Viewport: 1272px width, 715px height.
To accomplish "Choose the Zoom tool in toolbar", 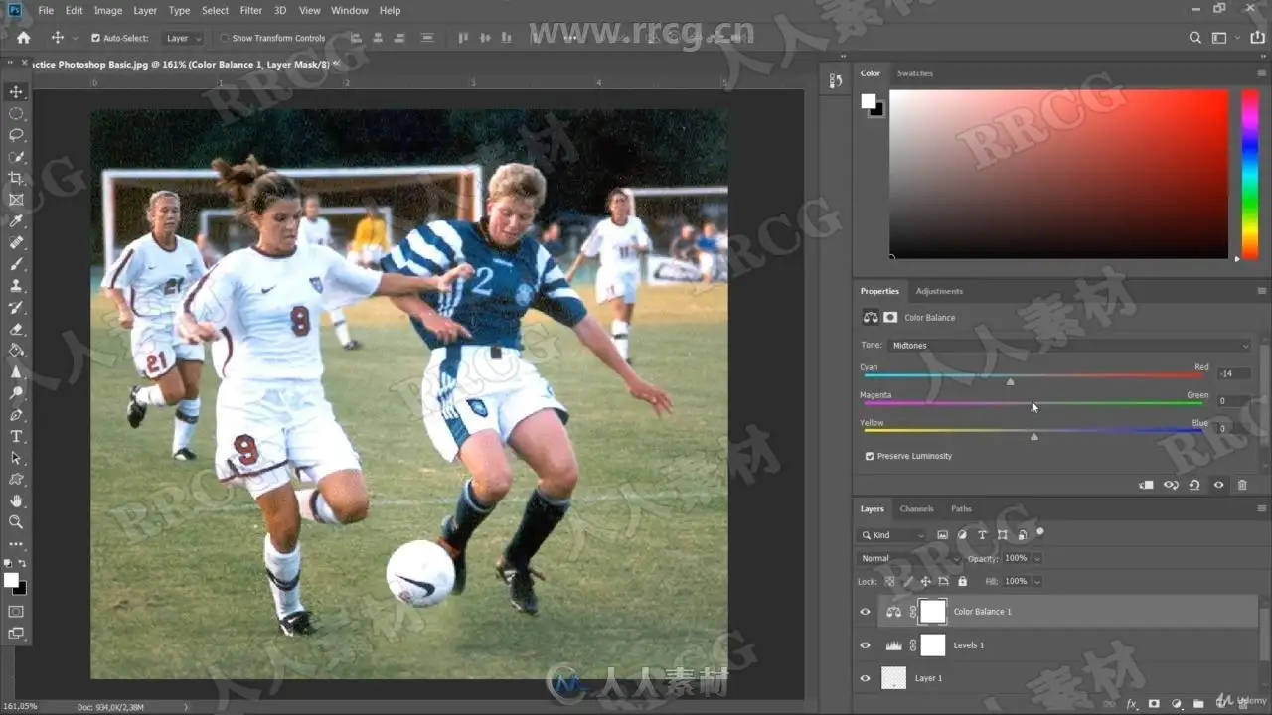I will tap(16, 522).
